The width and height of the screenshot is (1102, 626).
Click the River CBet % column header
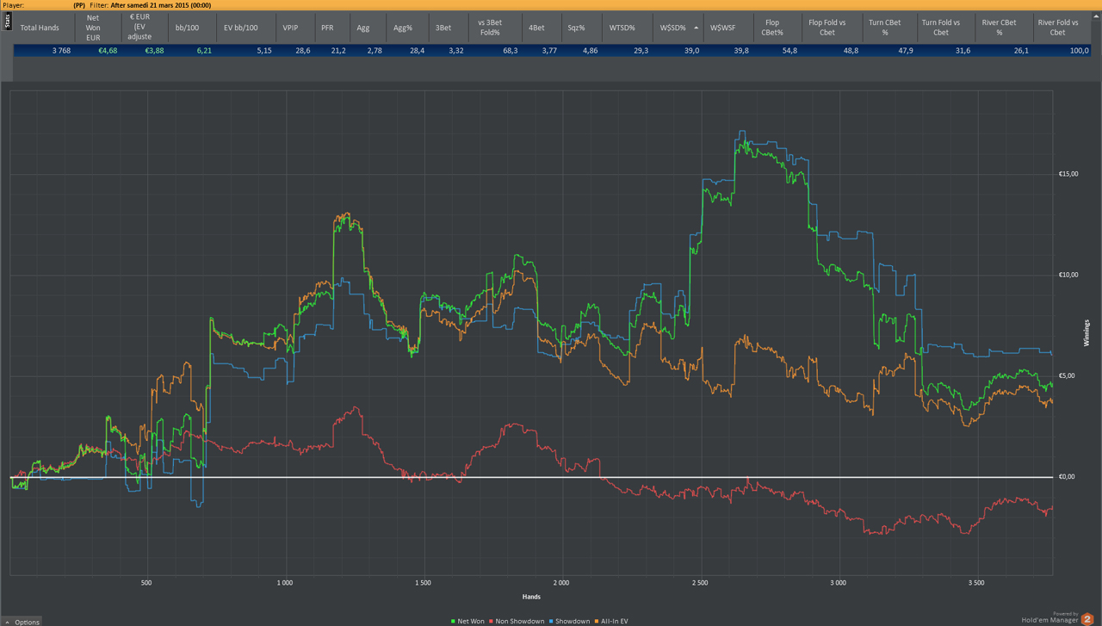[x=1004, y=28]
